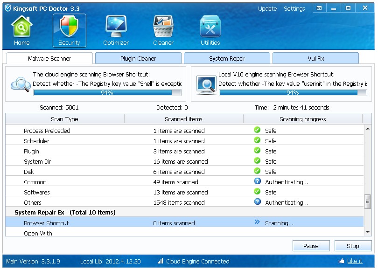The height and width of the screenshot is (270, 378).
Task: Open the Cleaner basket icon
Action: [163, 26]
